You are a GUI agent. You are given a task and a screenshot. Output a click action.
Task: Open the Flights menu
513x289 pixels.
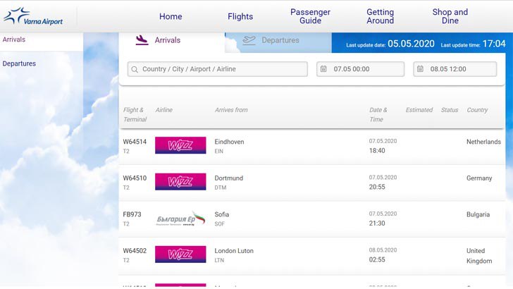click(240, 16)
